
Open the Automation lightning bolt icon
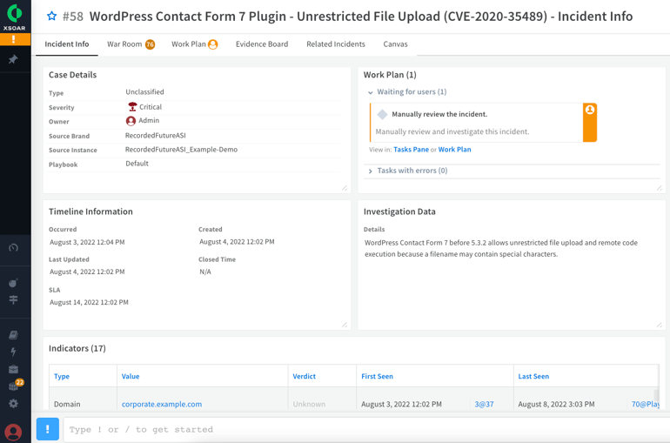click(13, 352)
